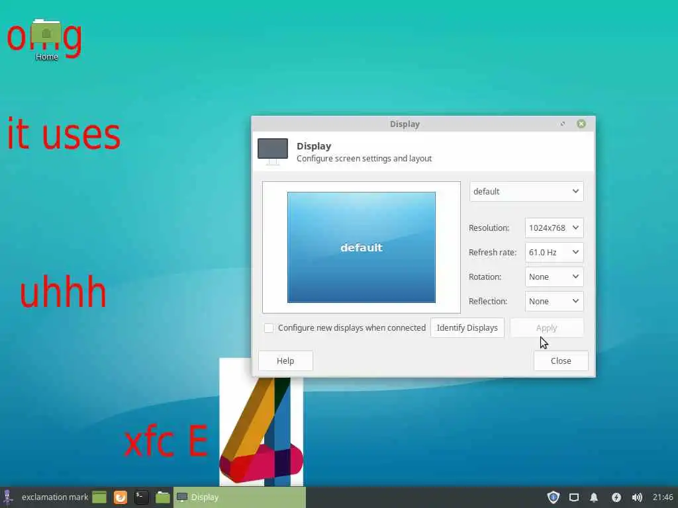Open the 'default' monitor selection dropdown
This screenshot has height=508, width=678.
pyautogui.click(x=526, y=191)
